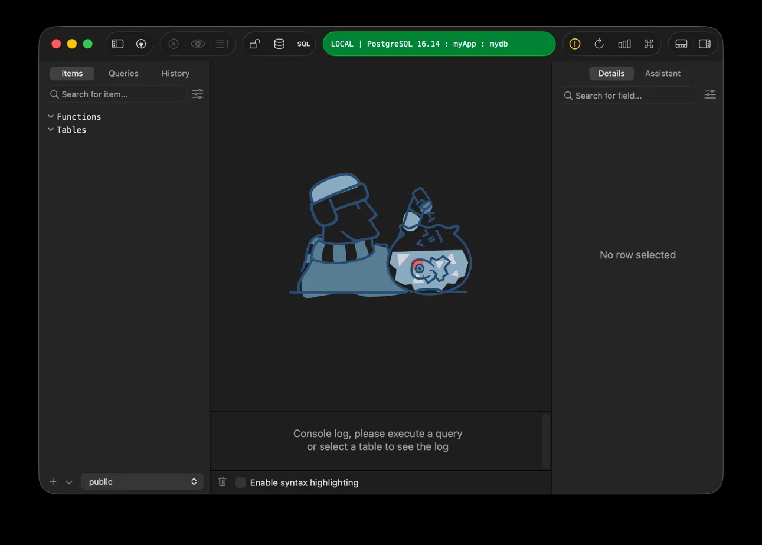Open field filter sliders icon in right panel
Screen dimensions: 762x545
710,94
